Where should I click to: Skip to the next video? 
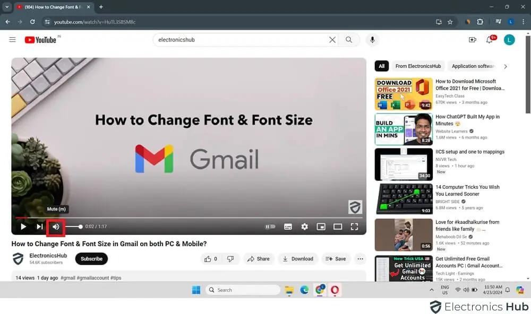point(40,226)
